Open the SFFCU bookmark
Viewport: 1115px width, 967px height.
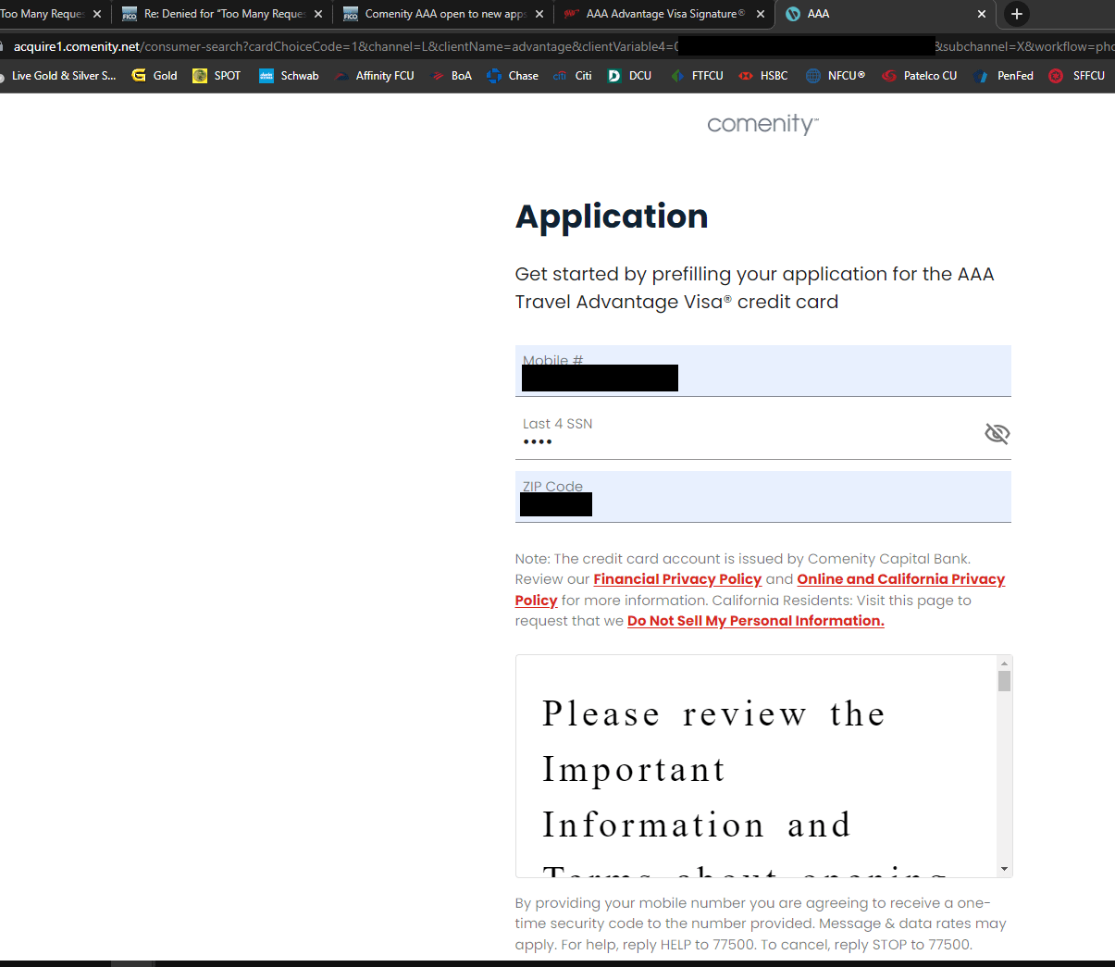click(1077, 76)
